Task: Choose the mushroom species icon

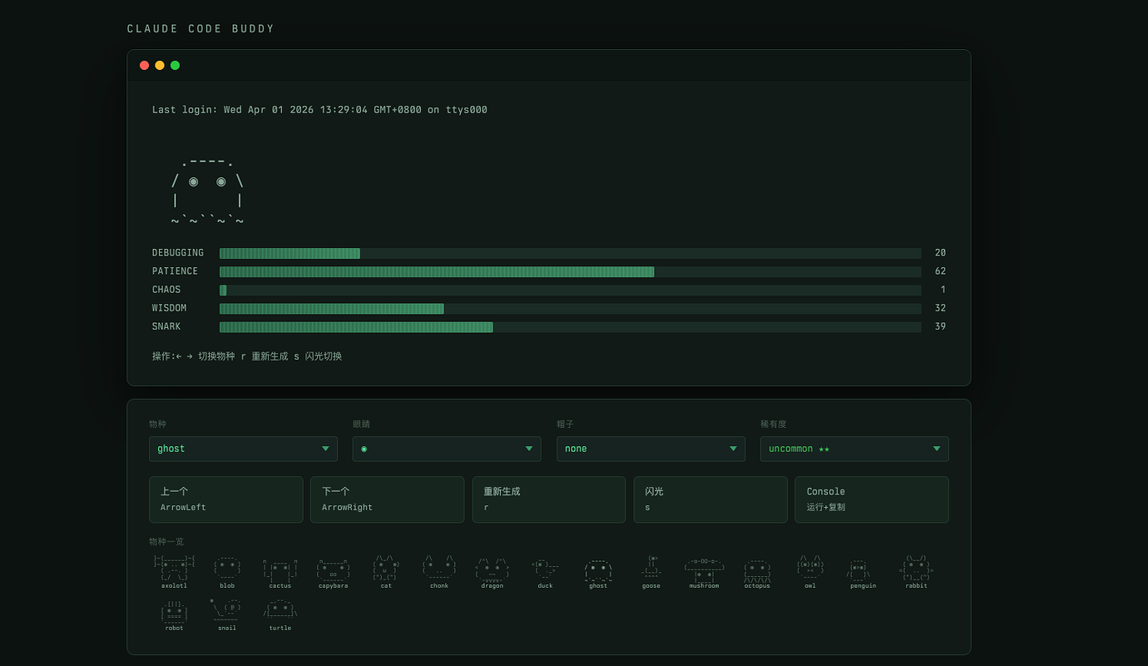Action: (704, 571)
